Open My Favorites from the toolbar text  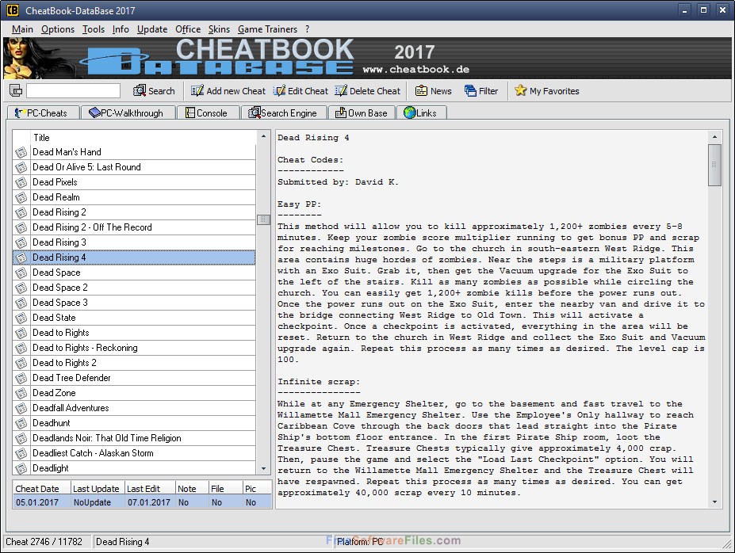pos(554,91)
